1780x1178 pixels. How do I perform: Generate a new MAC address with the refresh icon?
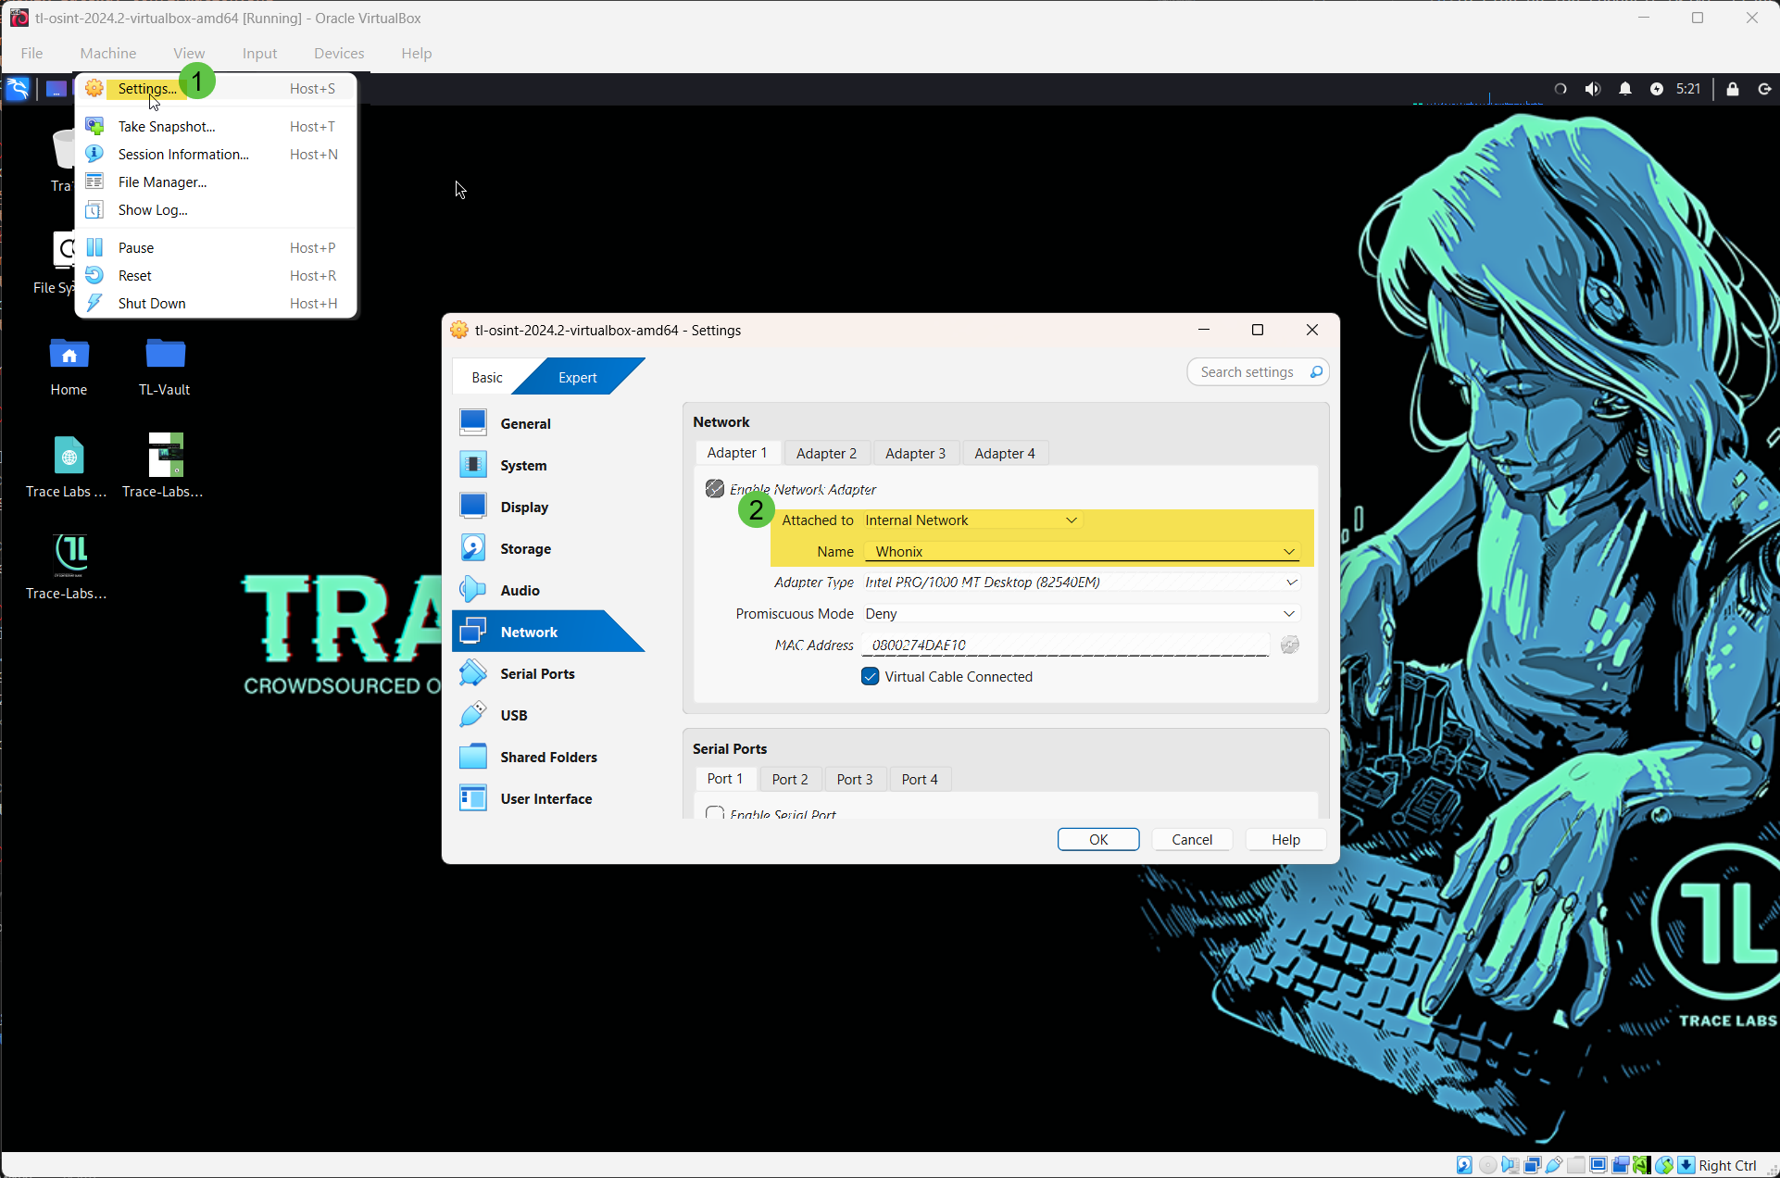click(x=1288, y=645)
